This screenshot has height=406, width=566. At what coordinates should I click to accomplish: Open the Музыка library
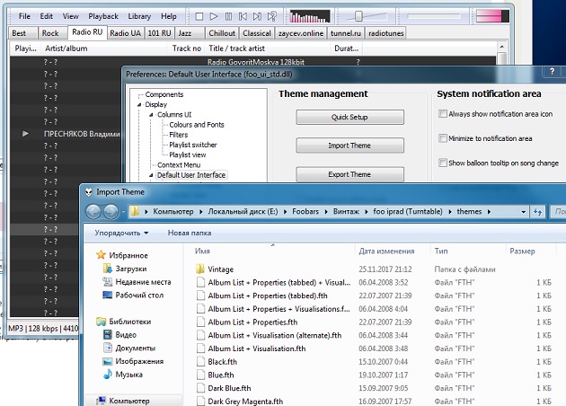[128, 374]
